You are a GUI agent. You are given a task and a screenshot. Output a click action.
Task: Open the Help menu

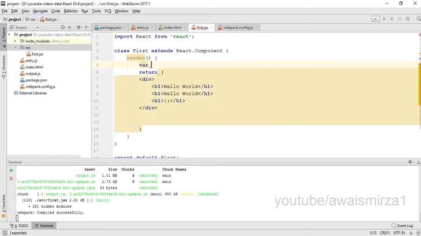tap(136, 11)
